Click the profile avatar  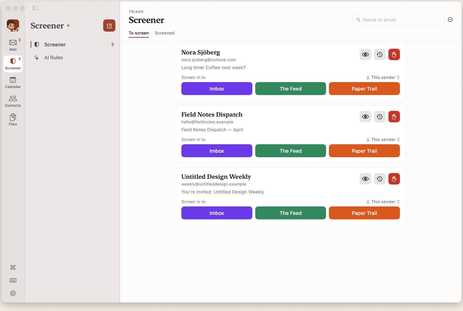13,25
